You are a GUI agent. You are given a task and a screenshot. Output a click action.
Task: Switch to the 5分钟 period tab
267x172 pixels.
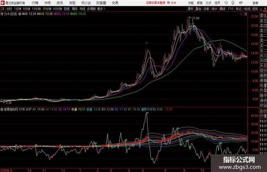[x=27, y=9]
